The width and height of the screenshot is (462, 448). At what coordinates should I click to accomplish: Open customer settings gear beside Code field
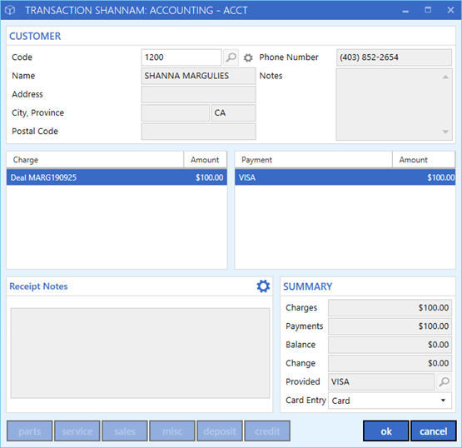click(248, 57)
